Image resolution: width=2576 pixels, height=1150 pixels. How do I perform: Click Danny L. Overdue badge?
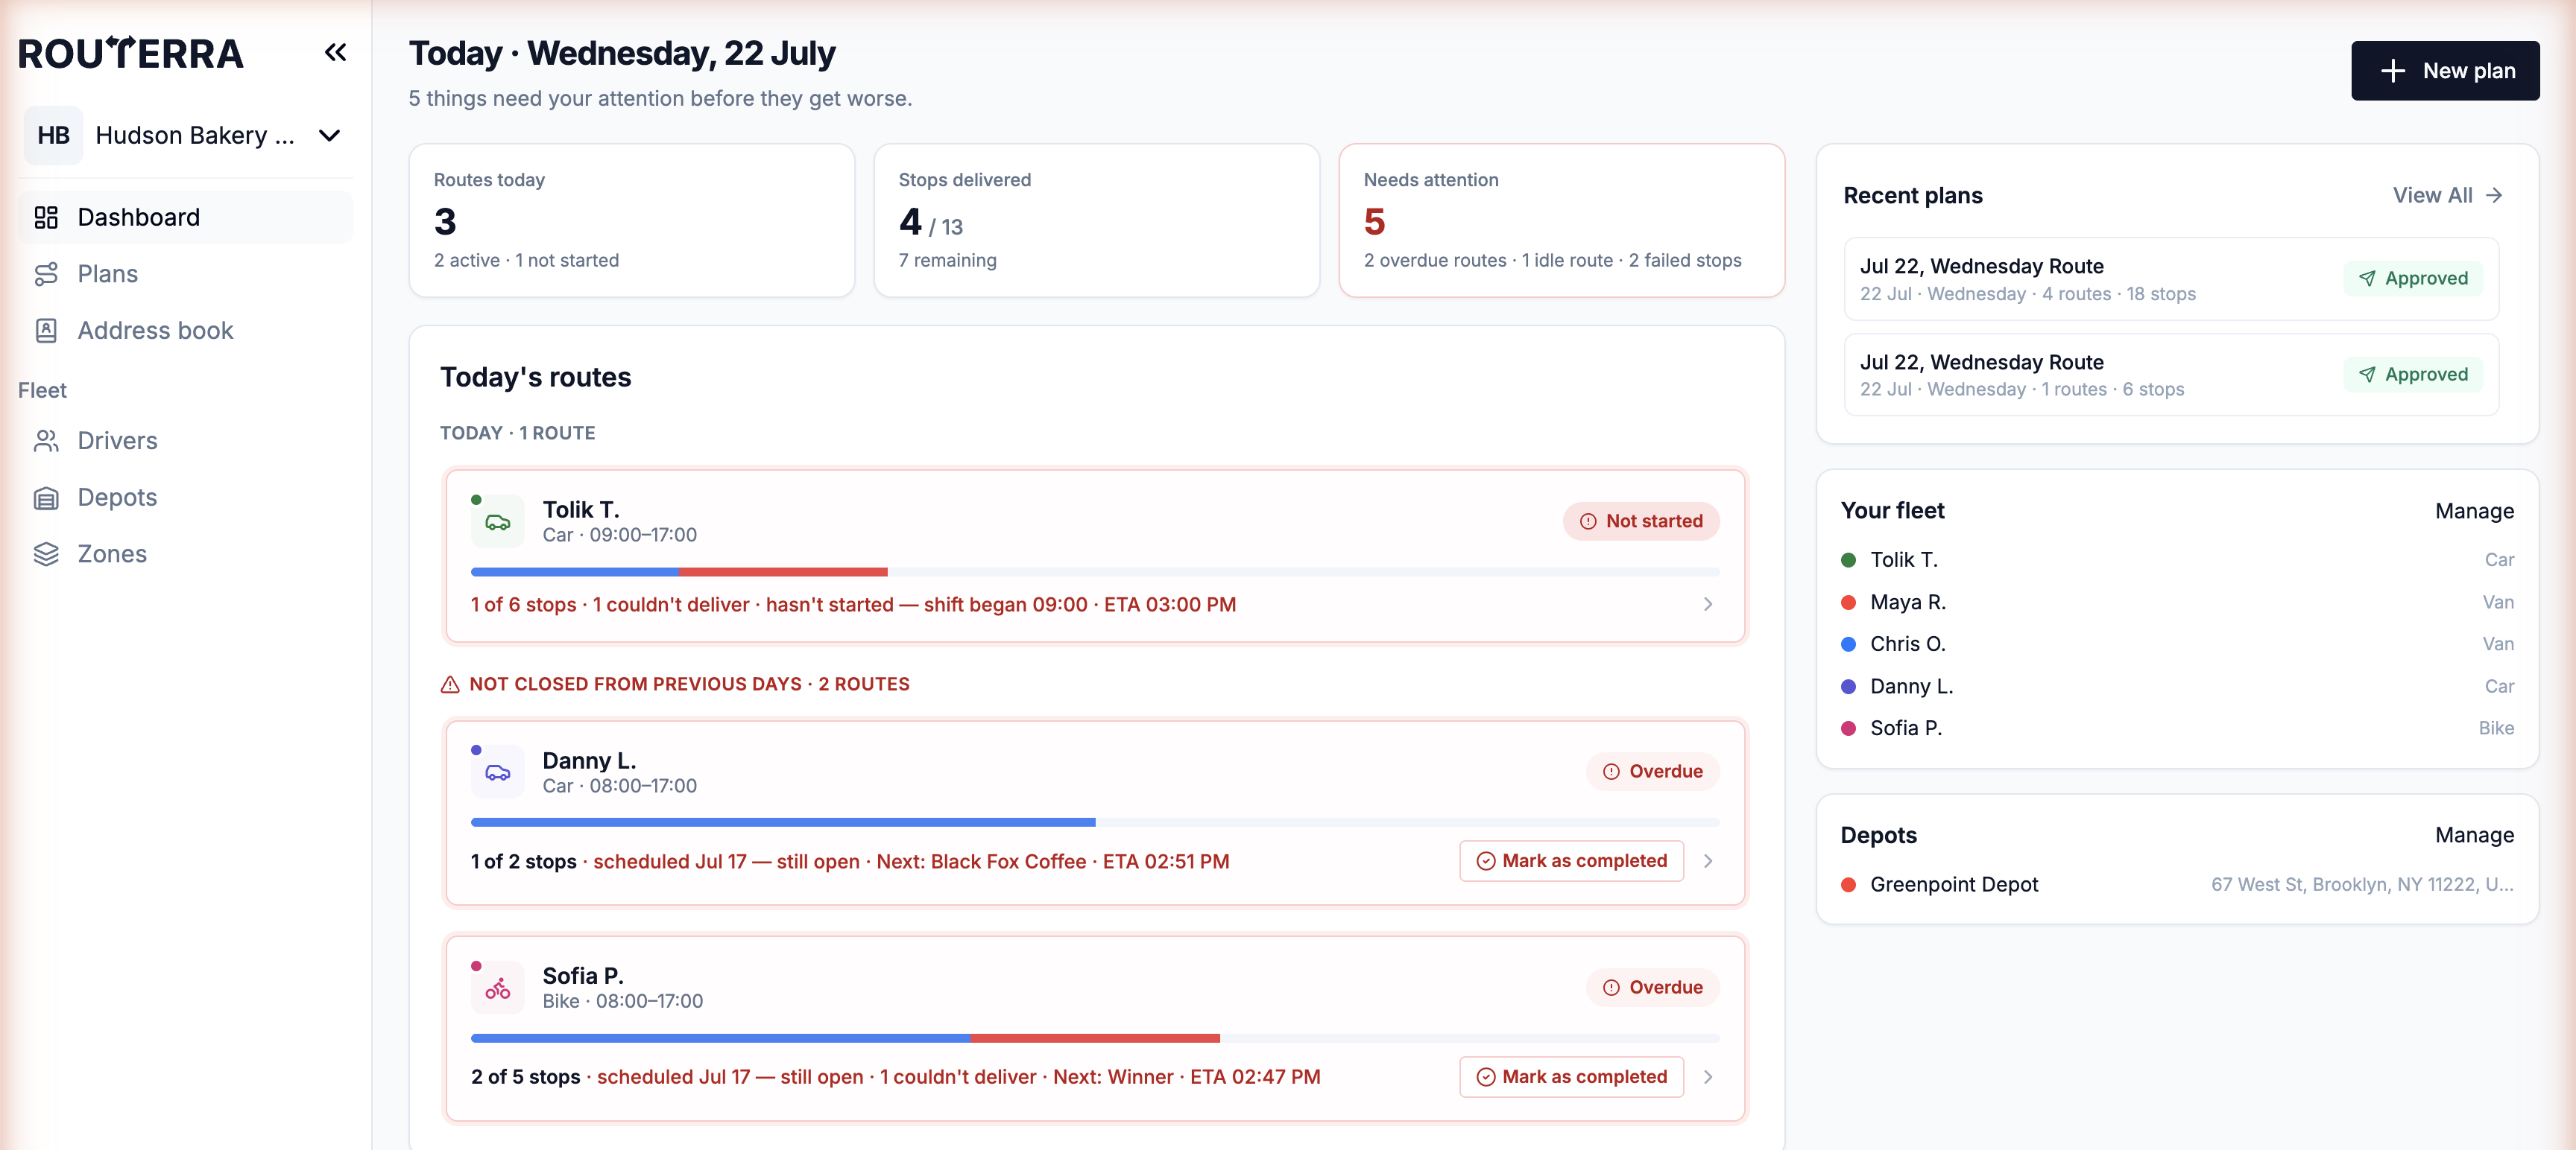pos(1652,770)
